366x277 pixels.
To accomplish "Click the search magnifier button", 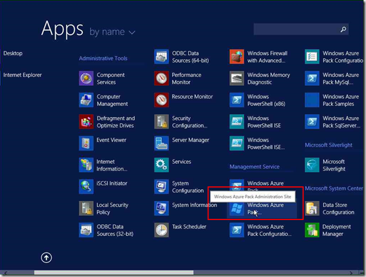I will click(x=343, y=29).
